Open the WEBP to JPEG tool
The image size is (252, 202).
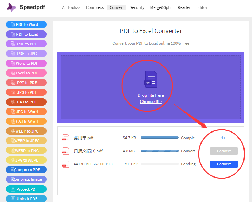pos(26,141)
